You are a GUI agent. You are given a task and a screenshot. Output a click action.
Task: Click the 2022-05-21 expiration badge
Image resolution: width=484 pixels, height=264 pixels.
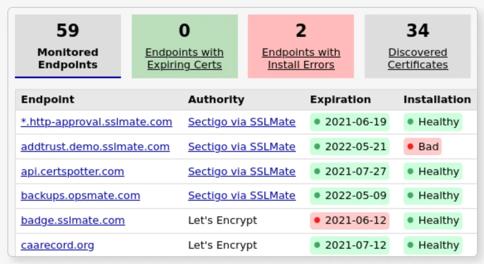click(350, 147)
